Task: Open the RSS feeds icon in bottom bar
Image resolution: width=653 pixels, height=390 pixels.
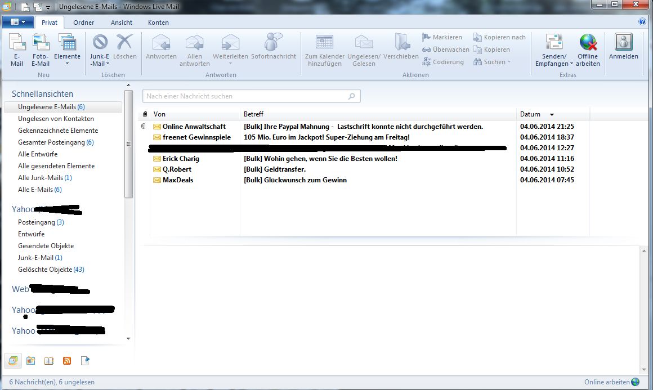Action: pos(67,361)
